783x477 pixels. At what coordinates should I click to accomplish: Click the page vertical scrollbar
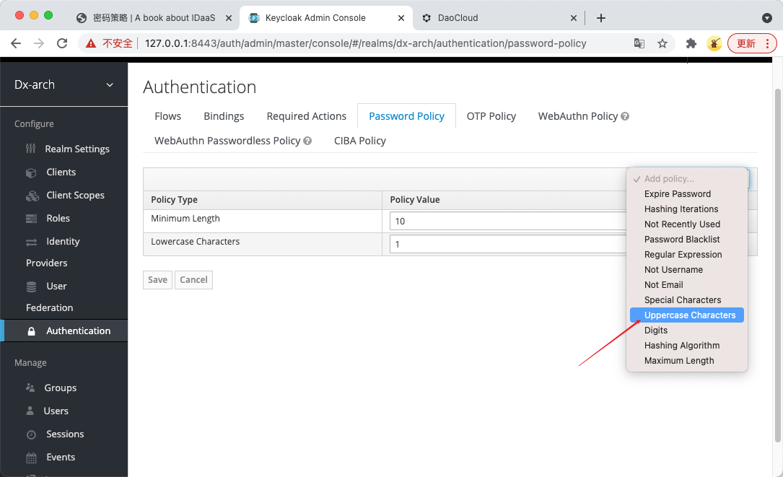click(x=777, y=265)
